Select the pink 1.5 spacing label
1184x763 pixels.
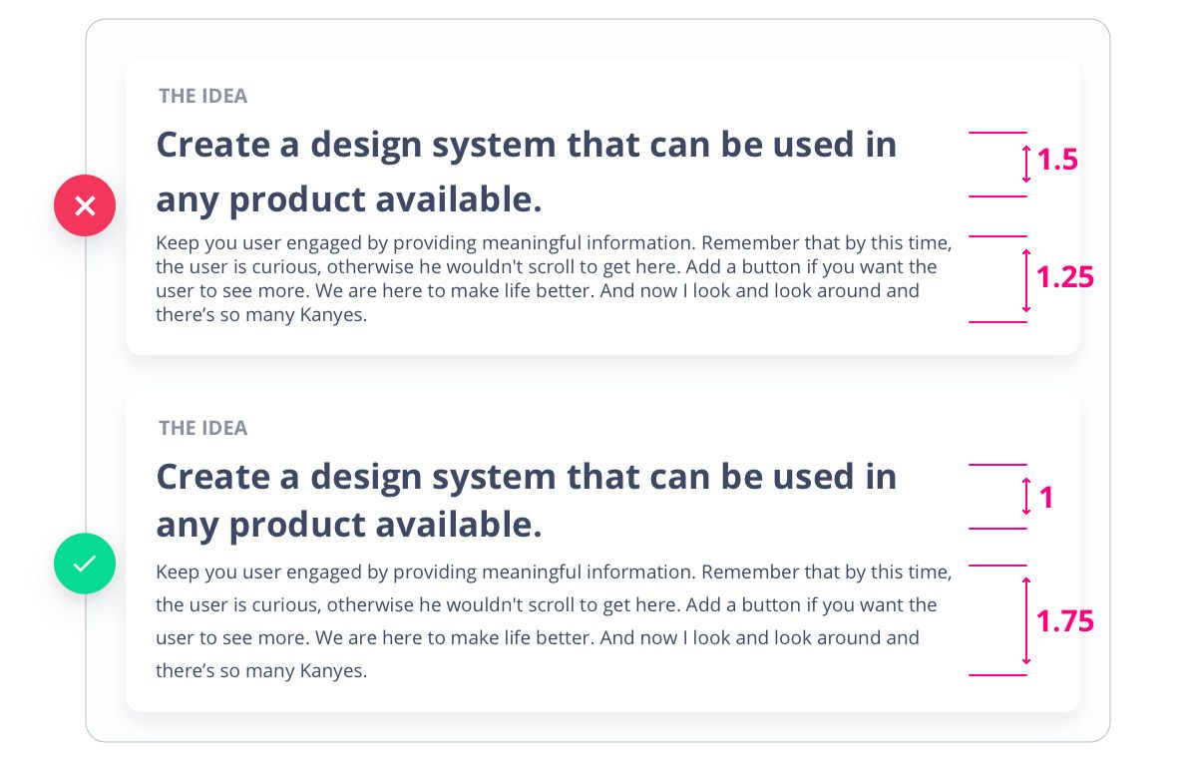(1058, 160)
